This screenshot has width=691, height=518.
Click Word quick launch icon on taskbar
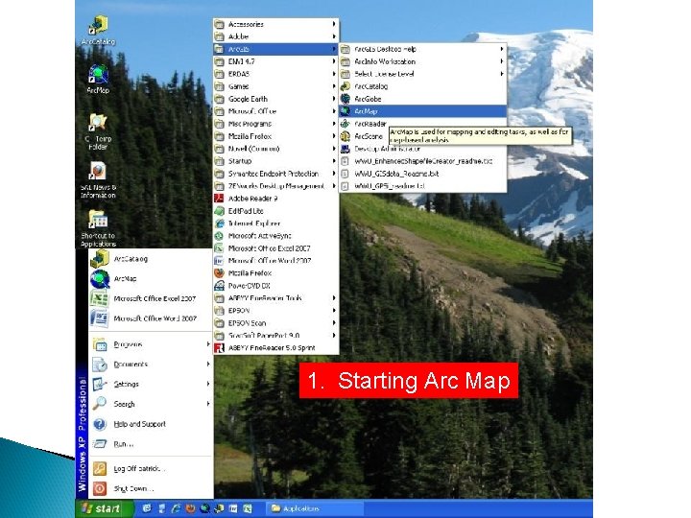click(x=233, y=508)
